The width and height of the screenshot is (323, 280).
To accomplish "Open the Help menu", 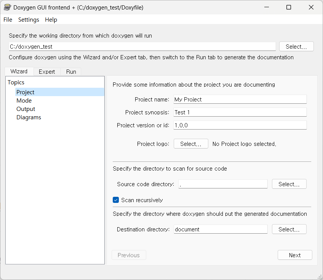I will pyautogui.click(x=51, y=20).
